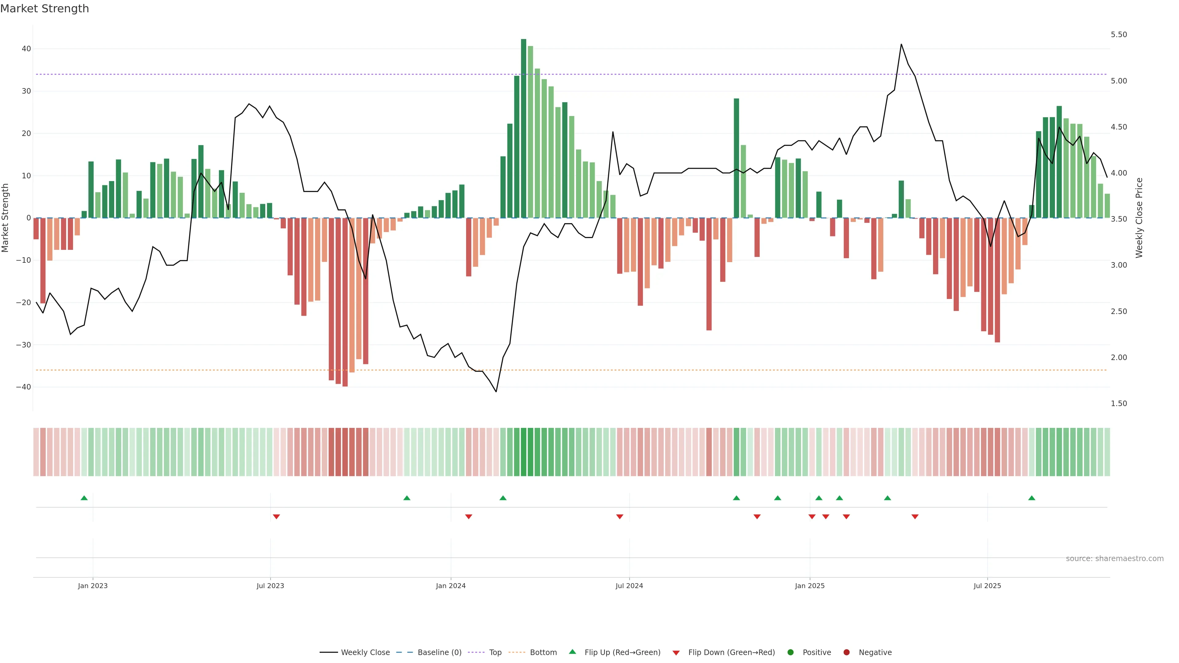
Task: Click the Positive green circle legend icon
Action: click(x=790, y=653)
